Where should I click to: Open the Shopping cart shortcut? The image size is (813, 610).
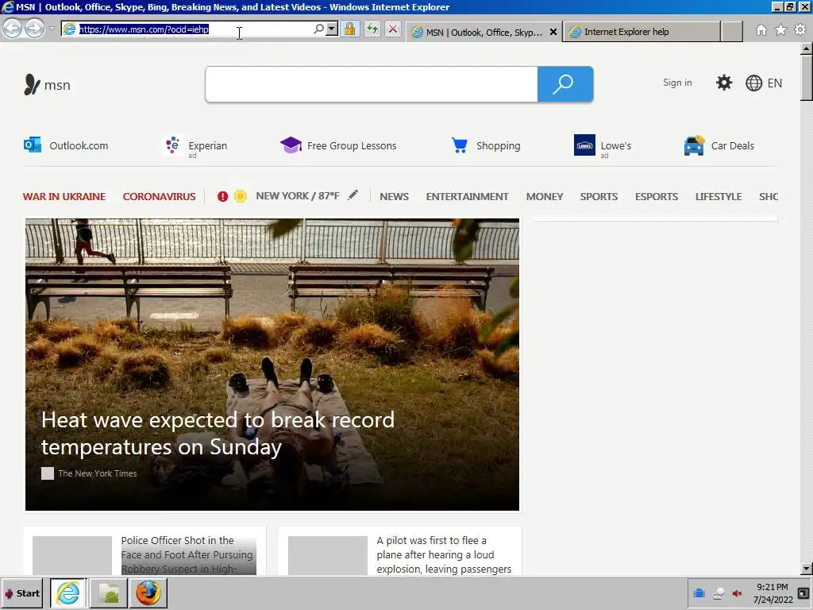[x=486, y=145]
